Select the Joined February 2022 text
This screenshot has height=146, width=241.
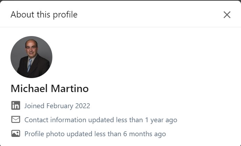(57, 106)
